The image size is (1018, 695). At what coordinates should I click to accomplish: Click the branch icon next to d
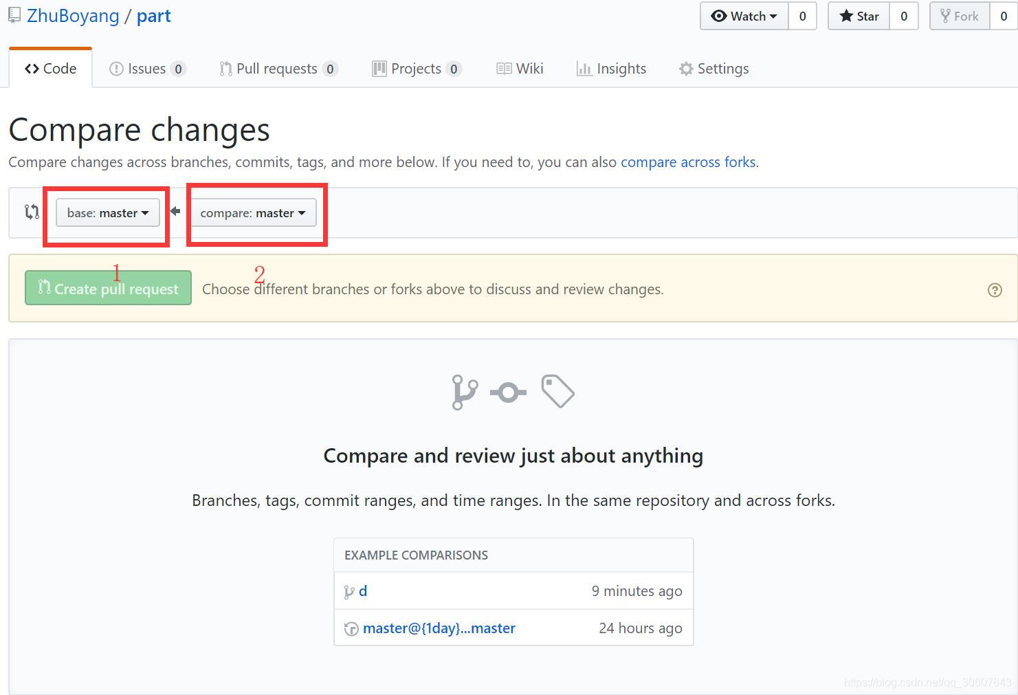[349, 592]
